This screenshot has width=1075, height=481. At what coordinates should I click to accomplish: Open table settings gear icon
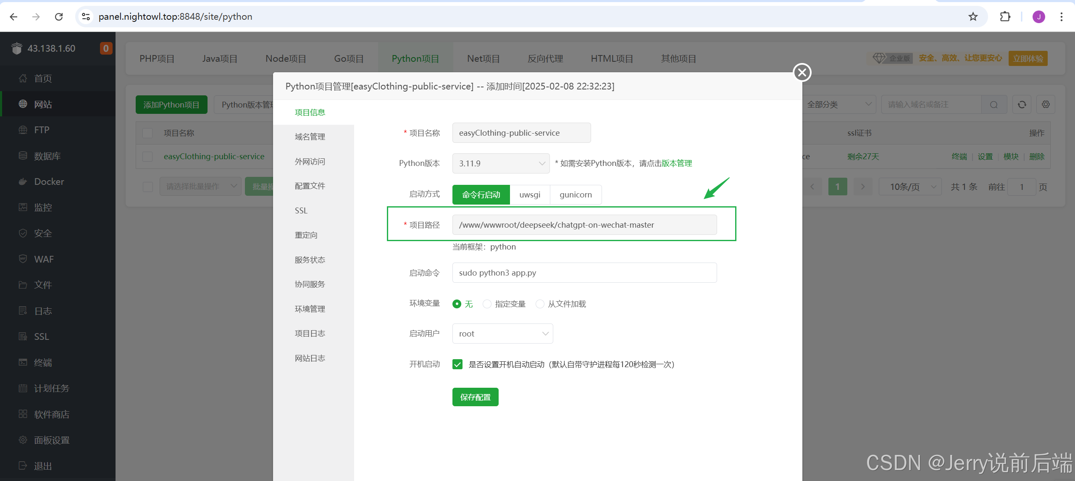coord(1046,105)
